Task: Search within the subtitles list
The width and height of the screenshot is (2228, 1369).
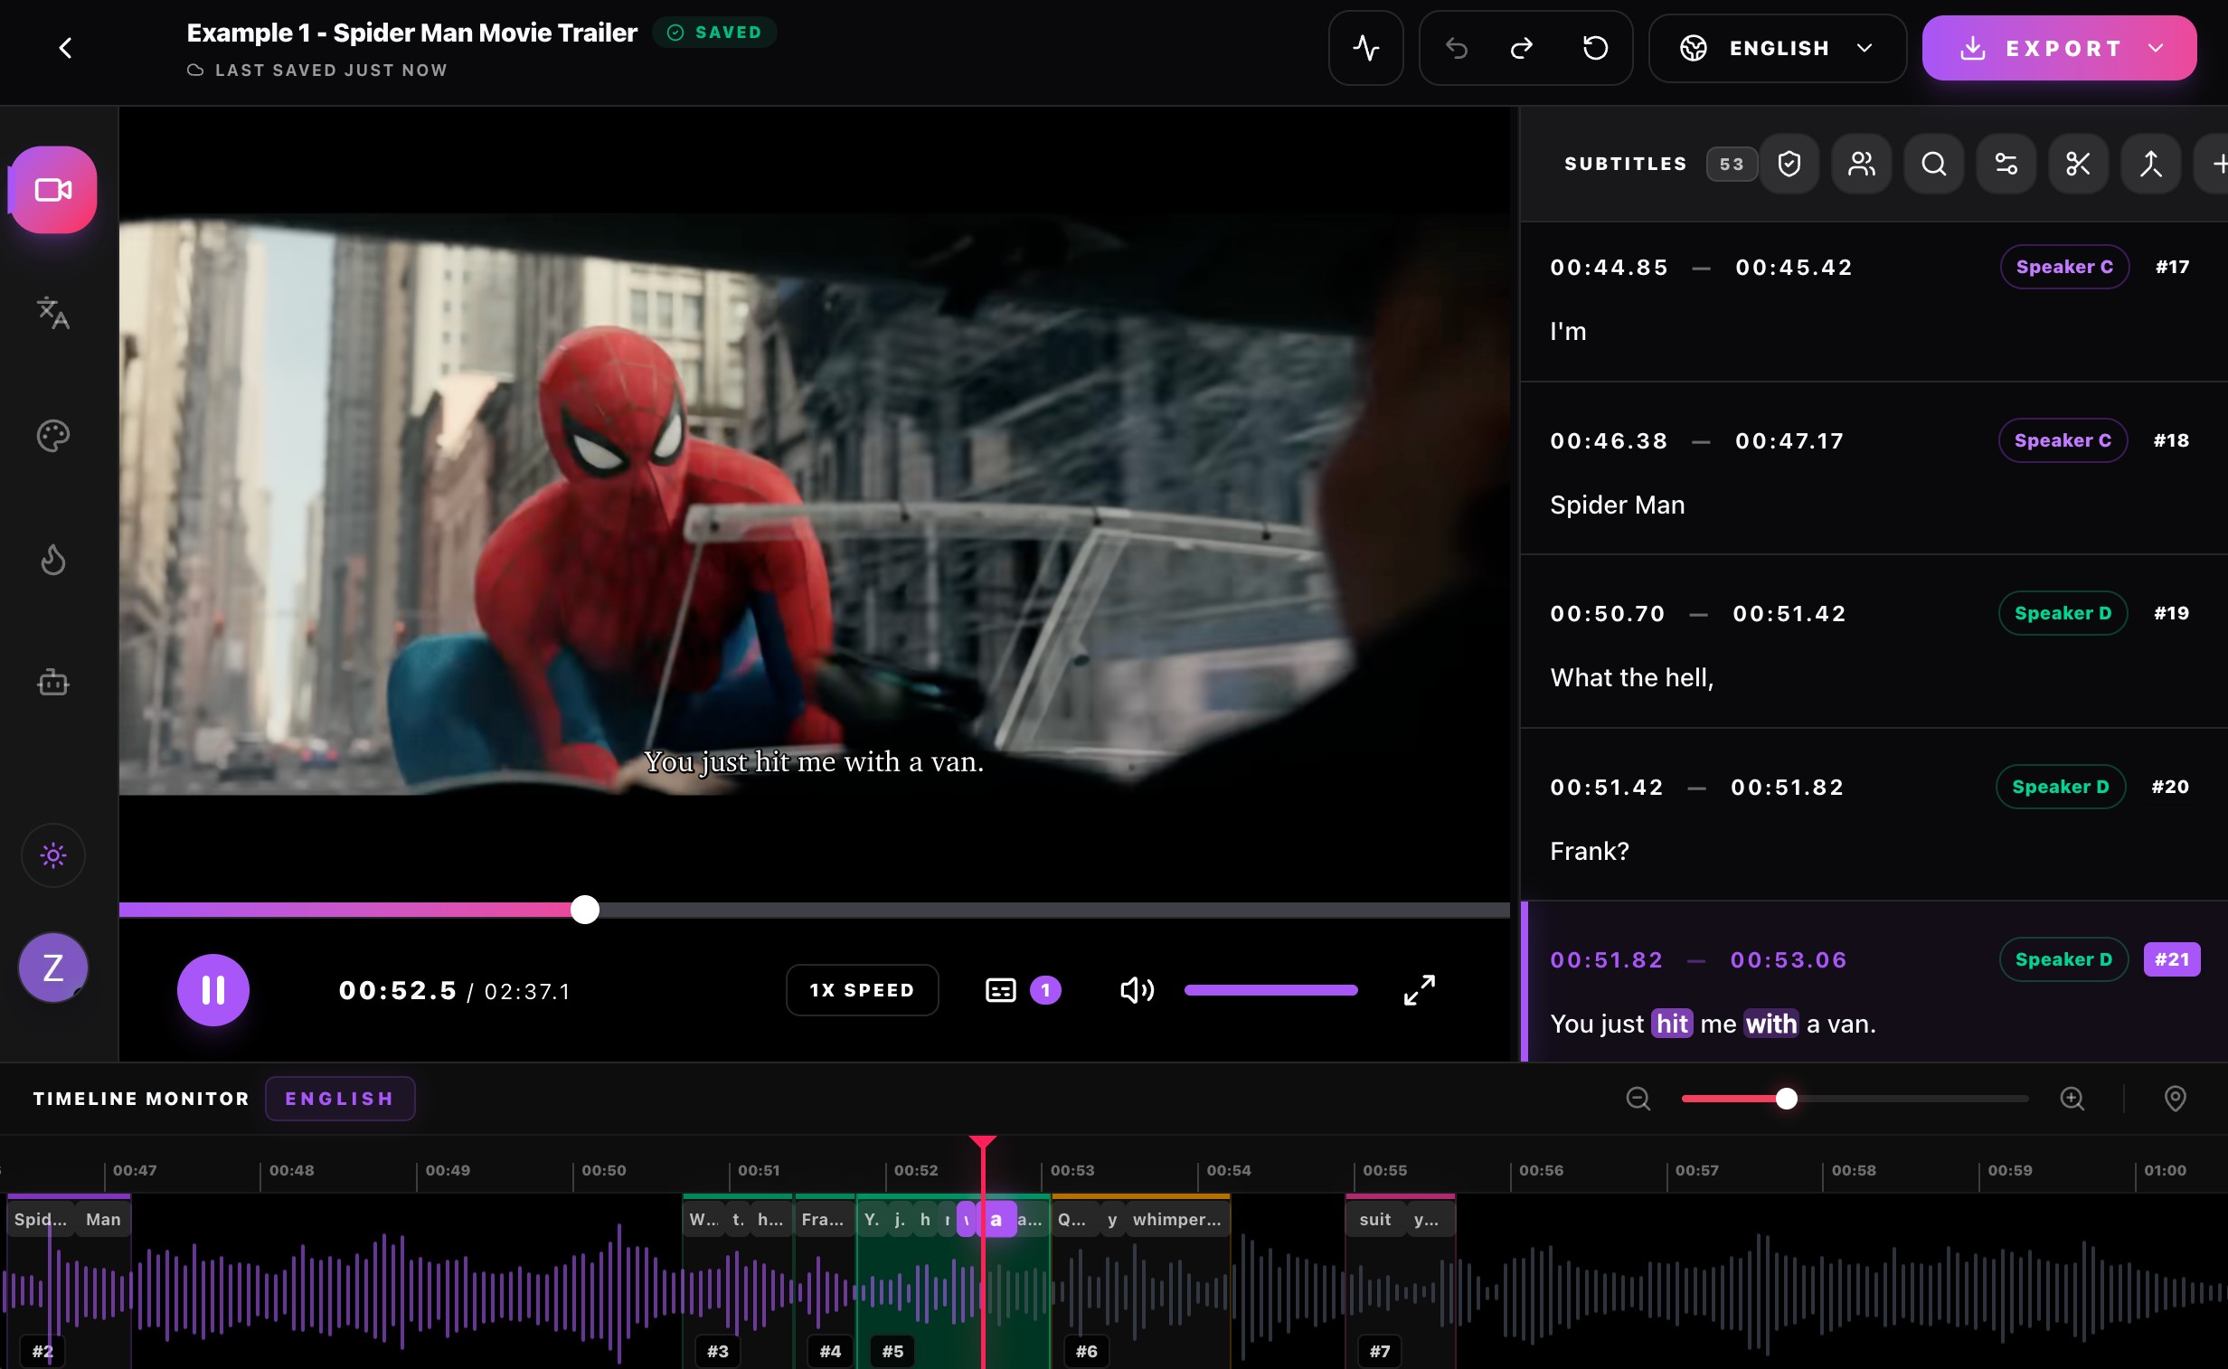Action: pyautogui.click(x=1933, y=164)
